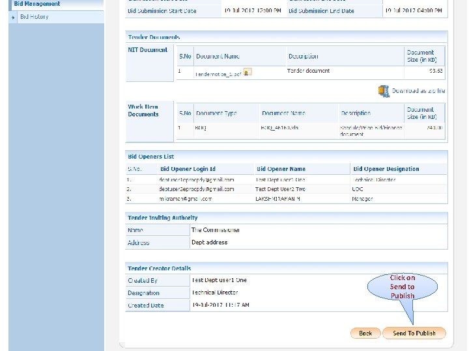Click Download as zip file link
Image resolution: width=469 pixels, height=351 pixels.
pos(418,91)
